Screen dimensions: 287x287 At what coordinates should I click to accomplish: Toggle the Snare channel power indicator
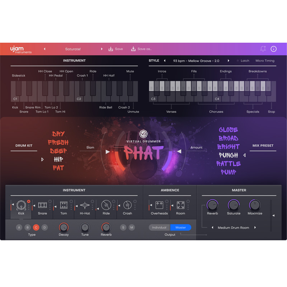[50, 201]
